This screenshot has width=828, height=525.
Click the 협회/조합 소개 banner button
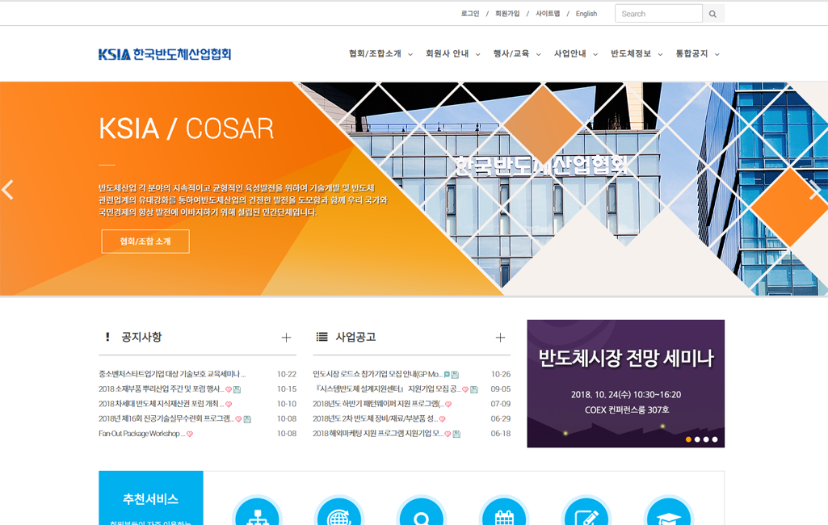point(145,241)
